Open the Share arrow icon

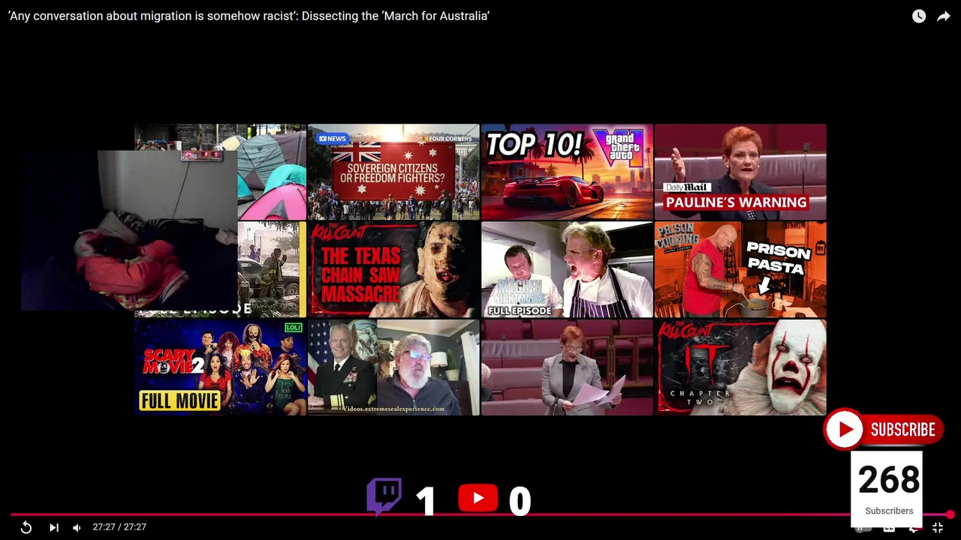pyautogui.click(x=944, y=16)
